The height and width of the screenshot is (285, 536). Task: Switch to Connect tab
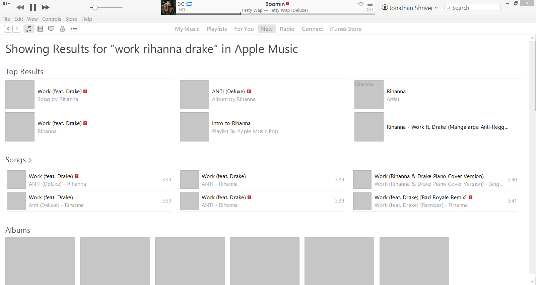point(312,29)
